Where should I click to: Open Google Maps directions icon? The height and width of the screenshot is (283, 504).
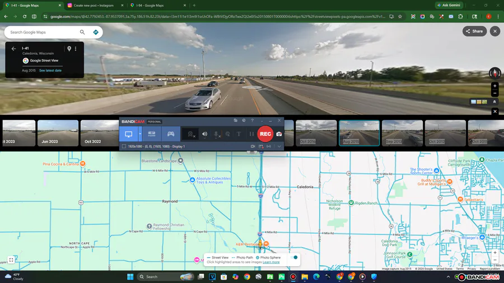click(x=96, y=32)
